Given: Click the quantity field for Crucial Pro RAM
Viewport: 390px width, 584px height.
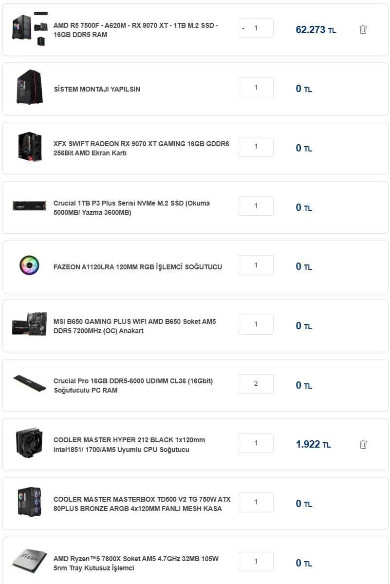Looking at the screenshot, I should [256, 384].
